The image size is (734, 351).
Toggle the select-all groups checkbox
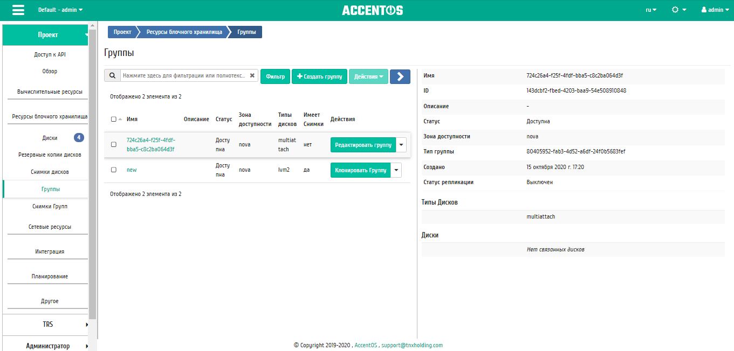tap(113, 119)
